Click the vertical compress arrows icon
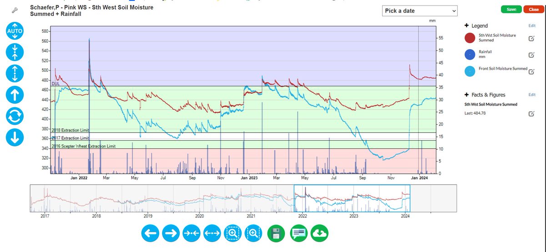 pos(15,52)
